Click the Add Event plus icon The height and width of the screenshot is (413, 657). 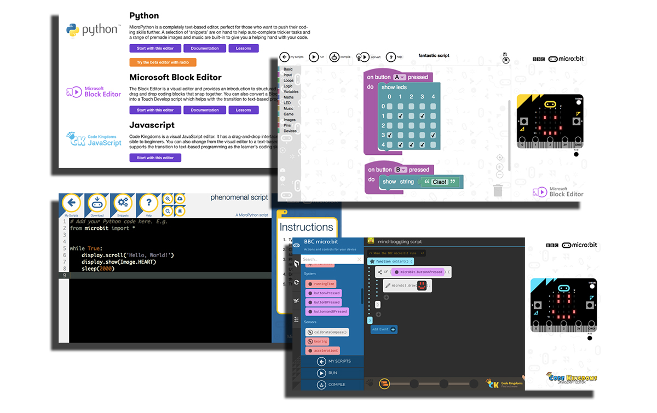tap(393, 329)
